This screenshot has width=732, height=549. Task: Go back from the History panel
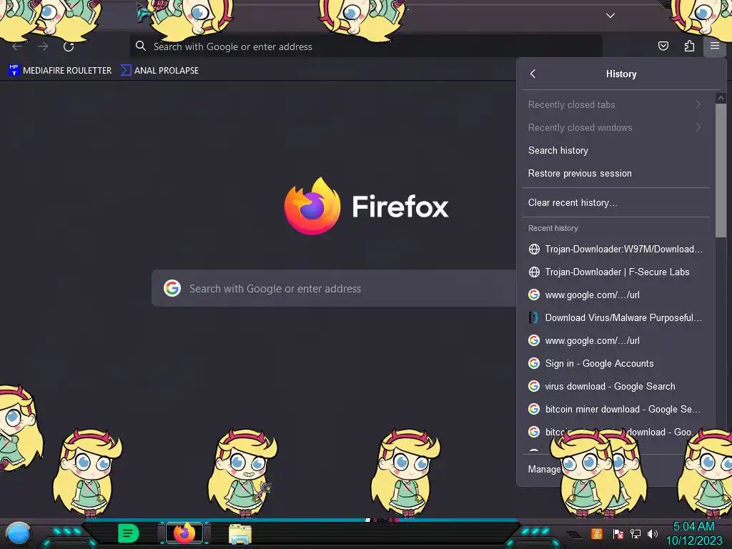coord(533,74)
